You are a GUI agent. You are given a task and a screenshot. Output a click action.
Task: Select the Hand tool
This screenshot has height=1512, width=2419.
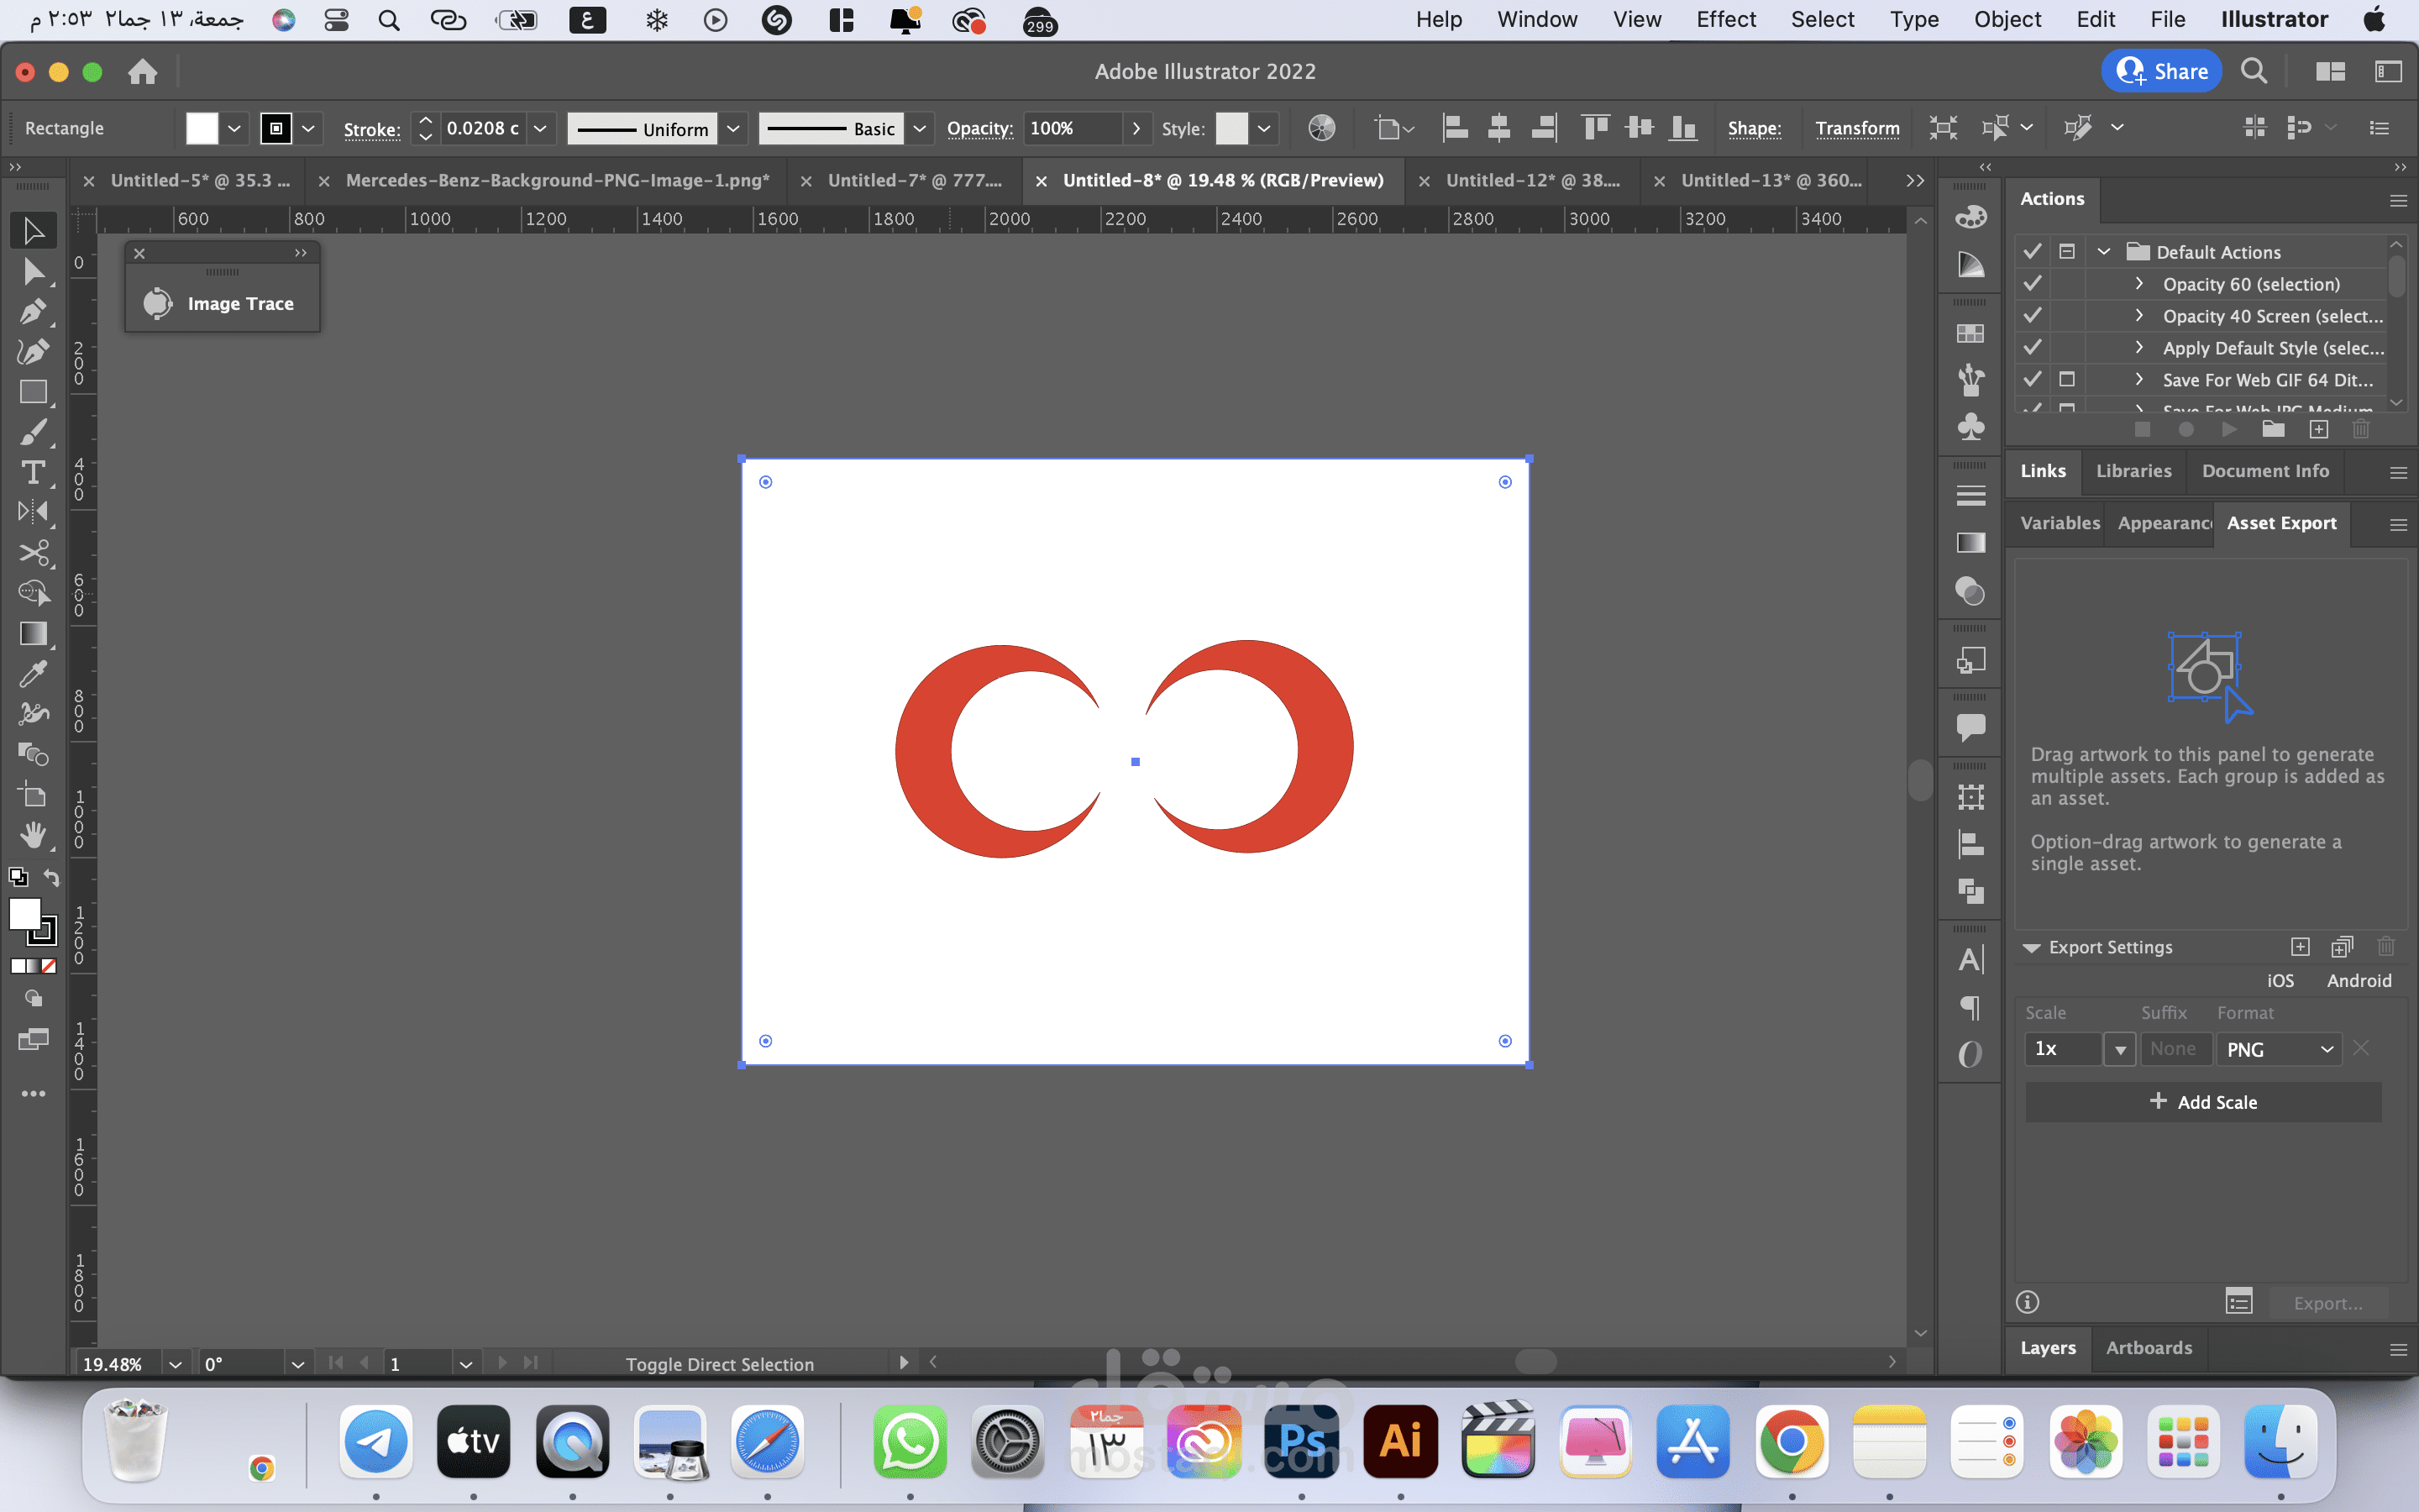pyautogui.click(x=33, y=835)
